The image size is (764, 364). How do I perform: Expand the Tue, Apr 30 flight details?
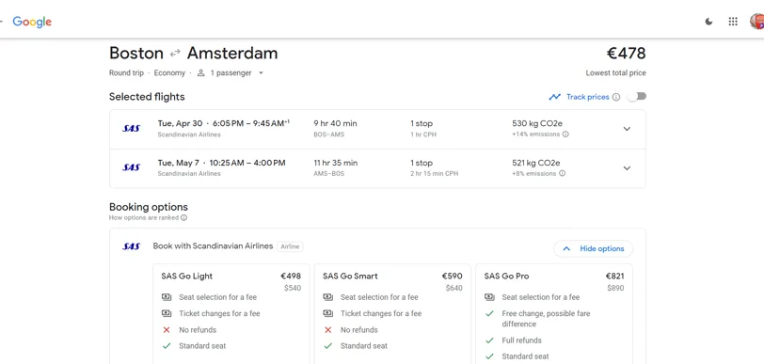point(627,129)
